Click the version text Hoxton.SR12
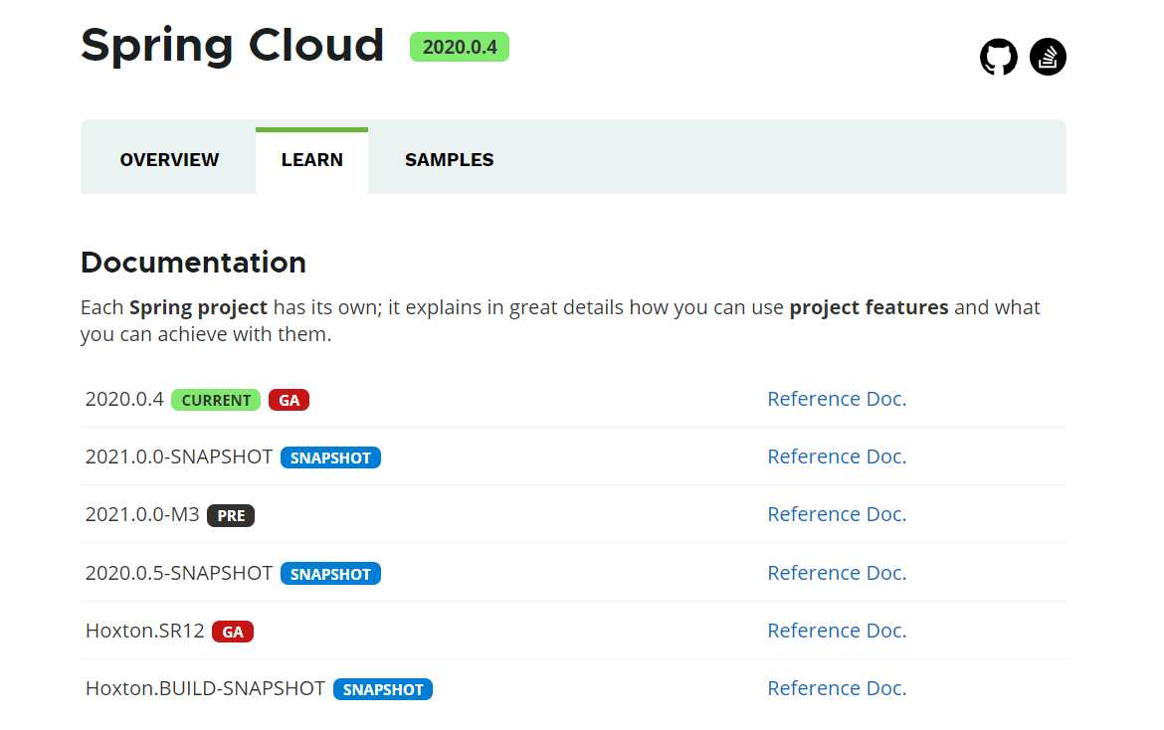Viewport: 1164px width, 730px height. click(x=145, y=631)
